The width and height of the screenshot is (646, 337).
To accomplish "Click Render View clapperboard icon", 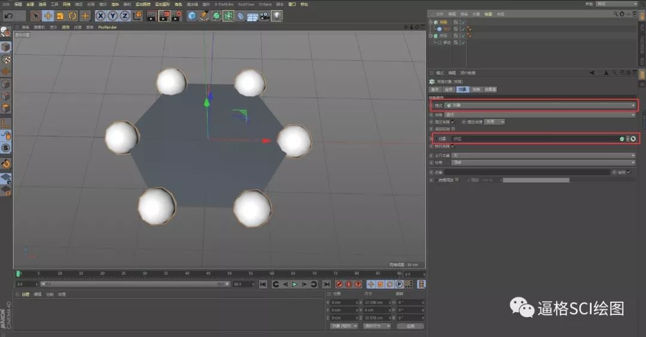I will coord(151,16).
